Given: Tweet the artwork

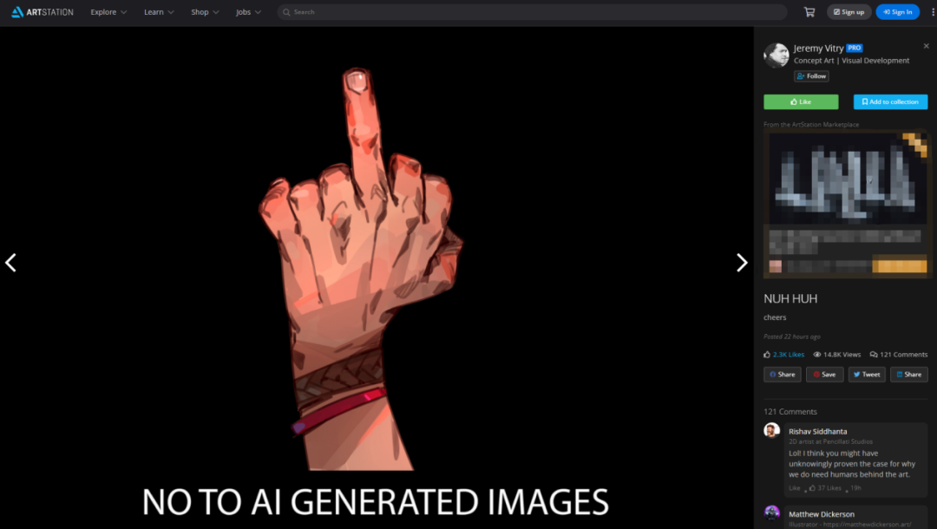Looking at the screenshot, I should point(867,375).
